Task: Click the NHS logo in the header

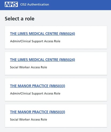Action: pyautogui.click(x=11, y=4)
